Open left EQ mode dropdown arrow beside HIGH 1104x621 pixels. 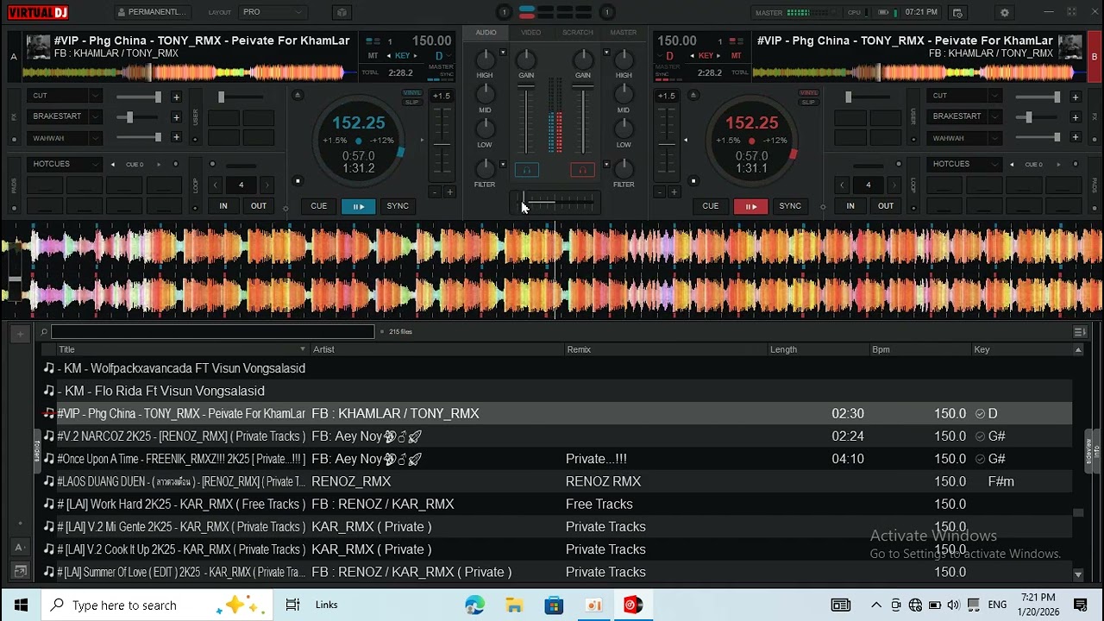[503, 53]
